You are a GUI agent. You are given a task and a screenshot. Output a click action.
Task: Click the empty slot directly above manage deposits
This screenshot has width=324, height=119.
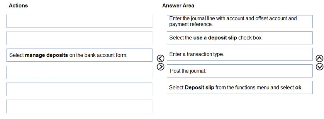(x=79, y=38)
